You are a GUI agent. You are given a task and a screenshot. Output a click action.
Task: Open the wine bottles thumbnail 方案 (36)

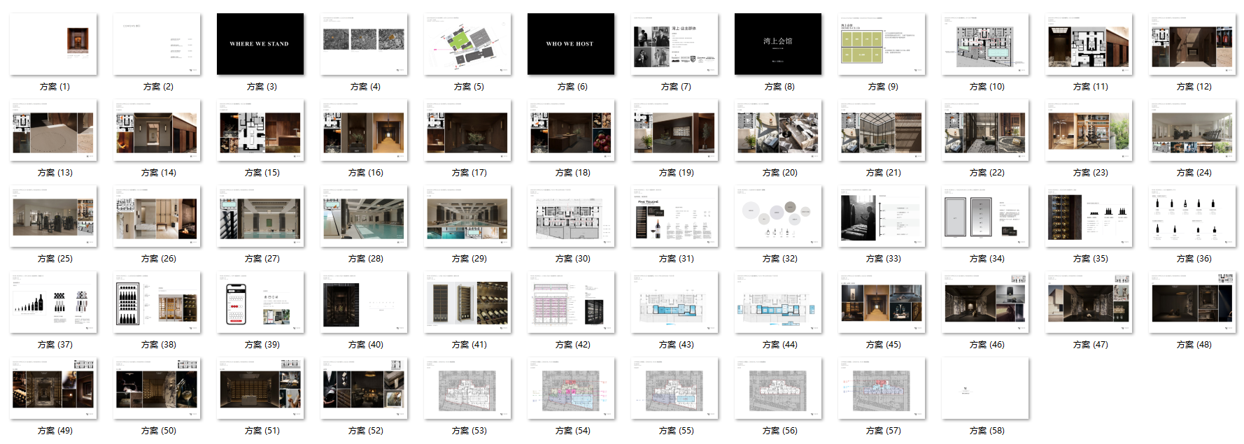tap(1192, 216)
